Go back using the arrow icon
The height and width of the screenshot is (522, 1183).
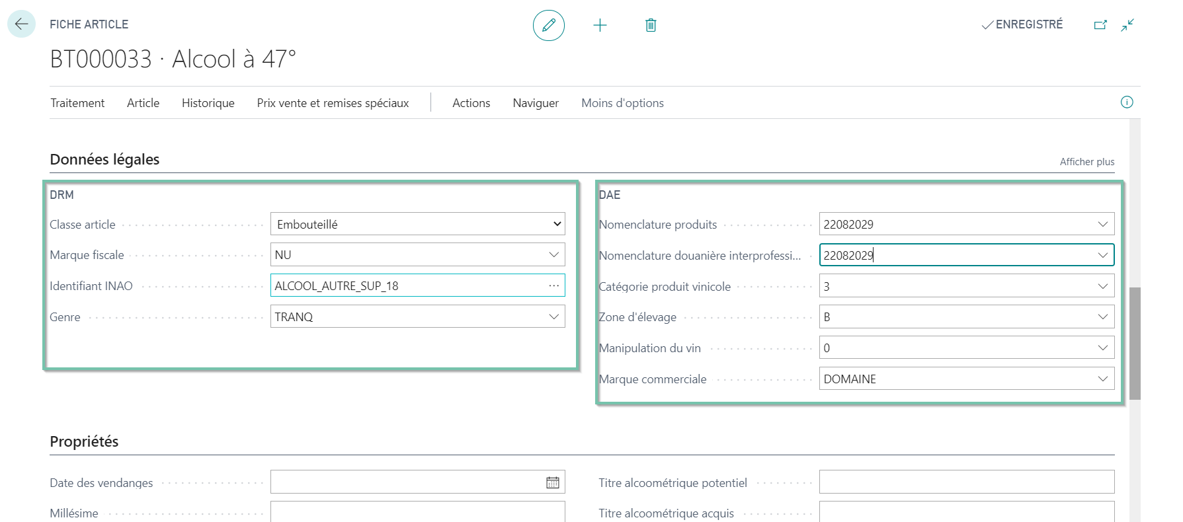click(21, 24)
